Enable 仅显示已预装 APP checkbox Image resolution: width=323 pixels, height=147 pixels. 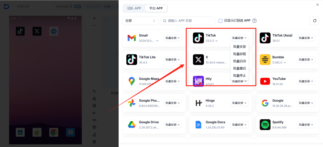[220, 21]
